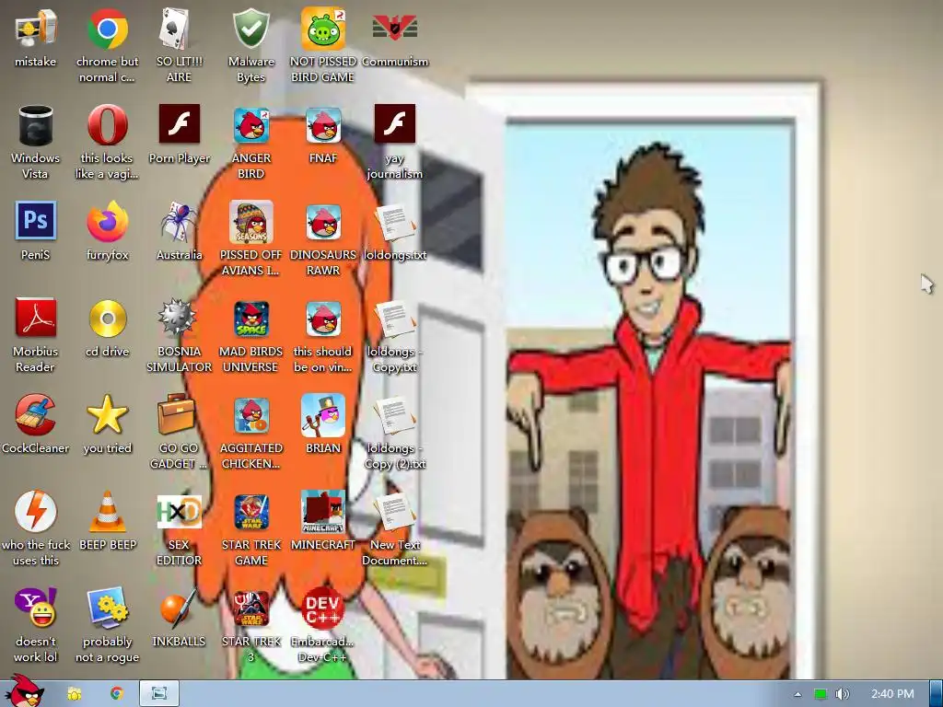This screenshot has width=943, height=707.
Task: Open the 'INKBALLS' icon
Action: (x=179, y=608)
